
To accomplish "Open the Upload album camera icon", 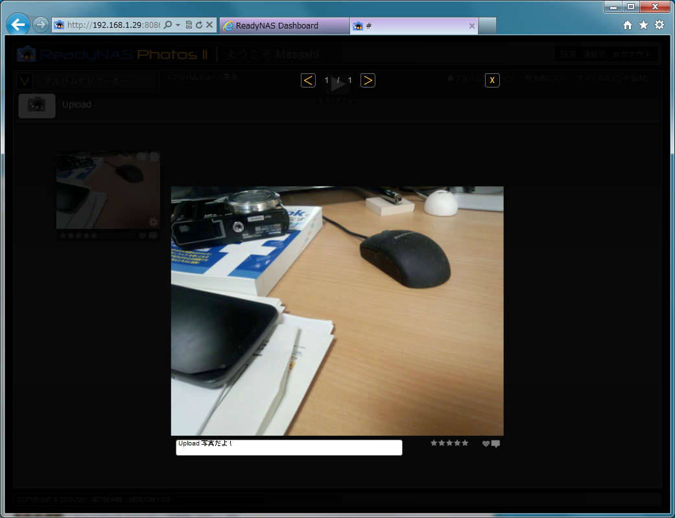I will (37, 106).
